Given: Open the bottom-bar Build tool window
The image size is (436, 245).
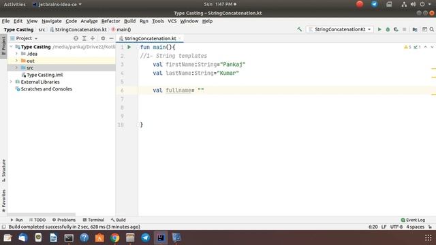Looking at the screenshot, I should coord(118,220).
